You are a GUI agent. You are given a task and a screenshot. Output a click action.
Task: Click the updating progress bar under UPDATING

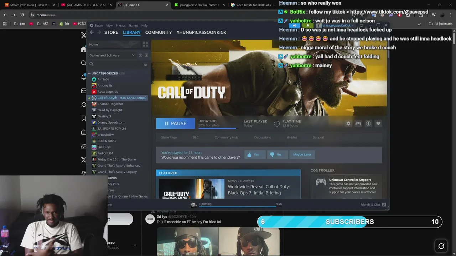tap(217, 128)
